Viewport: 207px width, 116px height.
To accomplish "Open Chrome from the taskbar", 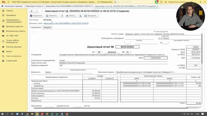I will coord(27,114).
